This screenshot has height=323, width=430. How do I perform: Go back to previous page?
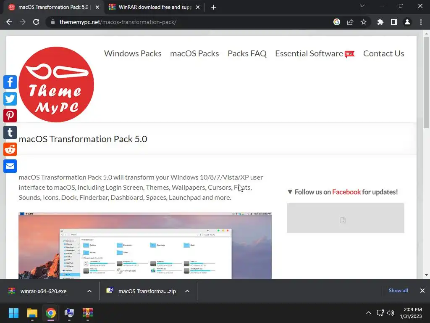coord(9,22)
